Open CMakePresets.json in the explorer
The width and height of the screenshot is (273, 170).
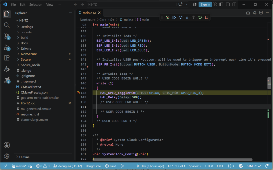tap(43, 92)
